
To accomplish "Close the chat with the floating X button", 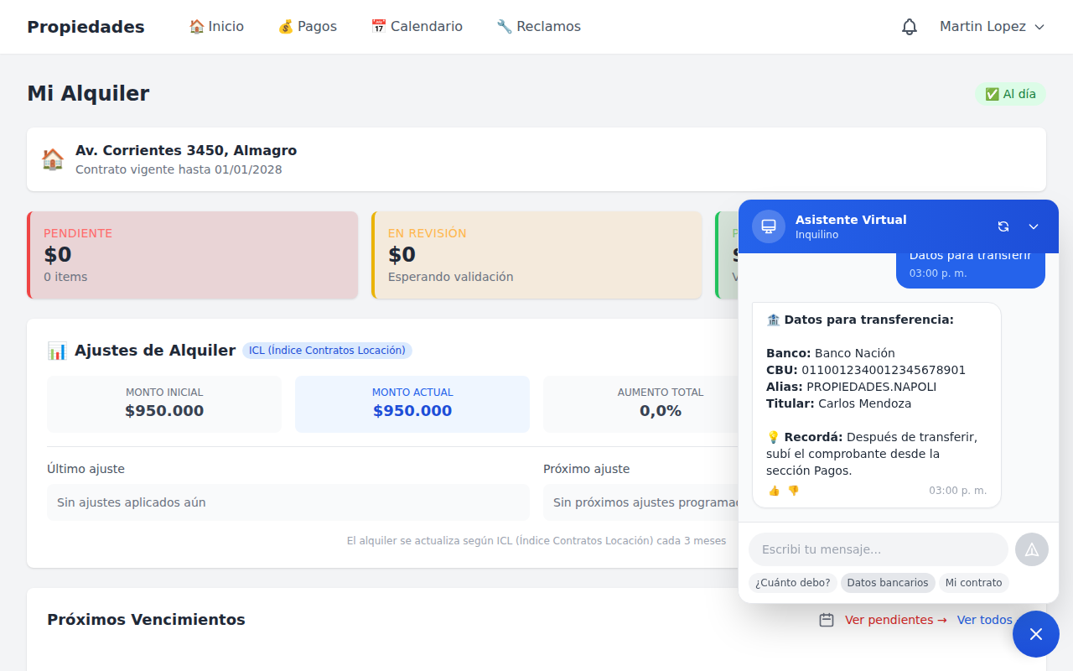I will [x=1035, y=633].
